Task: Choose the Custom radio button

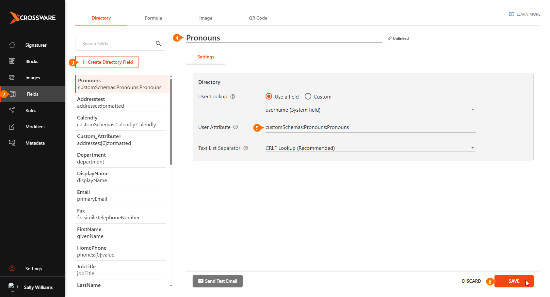Action: point(308,97)
